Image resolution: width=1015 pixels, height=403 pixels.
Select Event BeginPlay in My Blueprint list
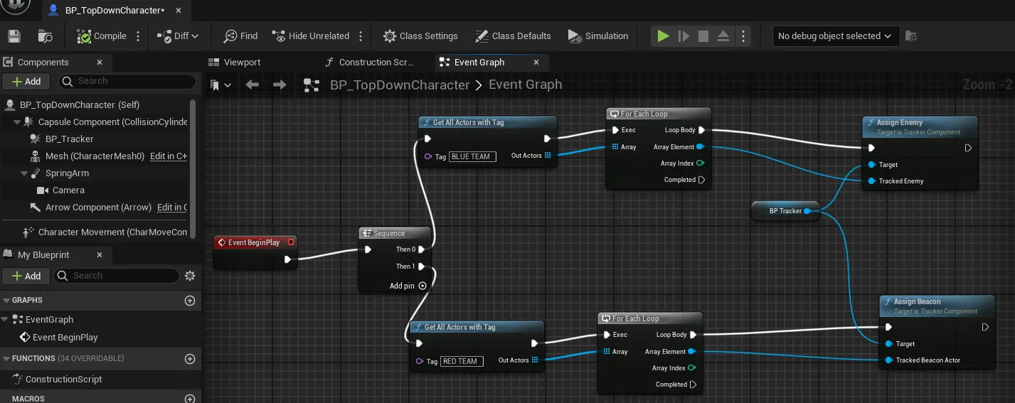pyautogui.click(x=65, y=338)
